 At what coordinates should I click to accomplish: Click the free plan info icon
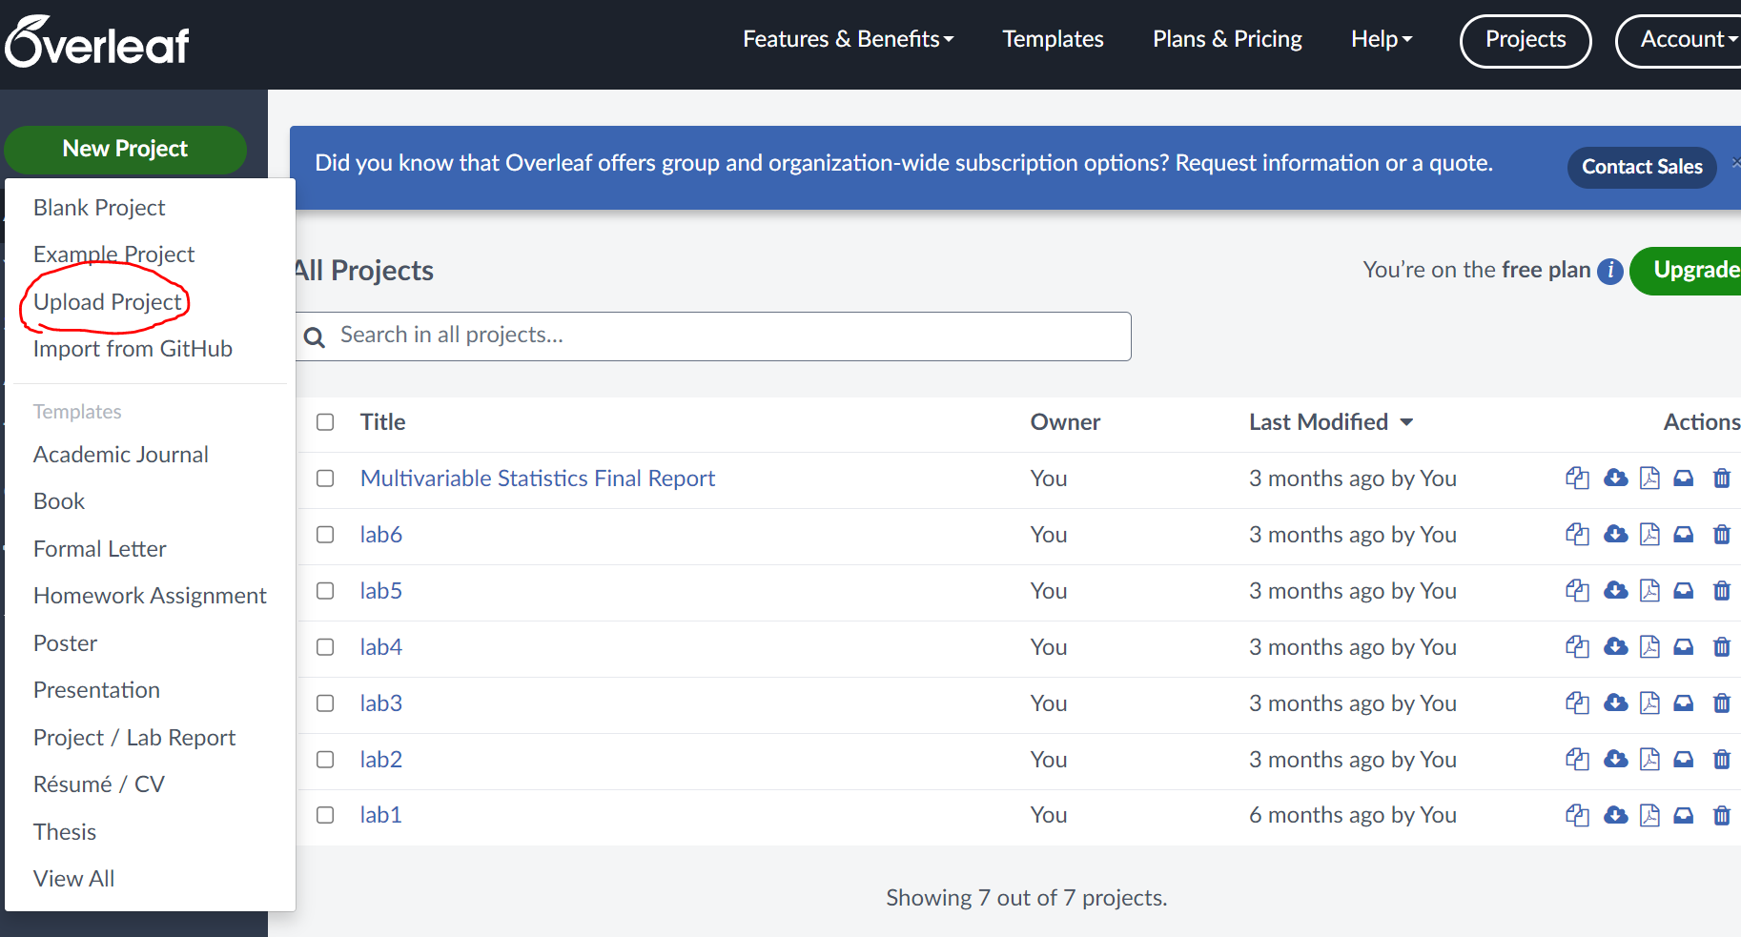pyautogui.click(x=1609, y=271)
